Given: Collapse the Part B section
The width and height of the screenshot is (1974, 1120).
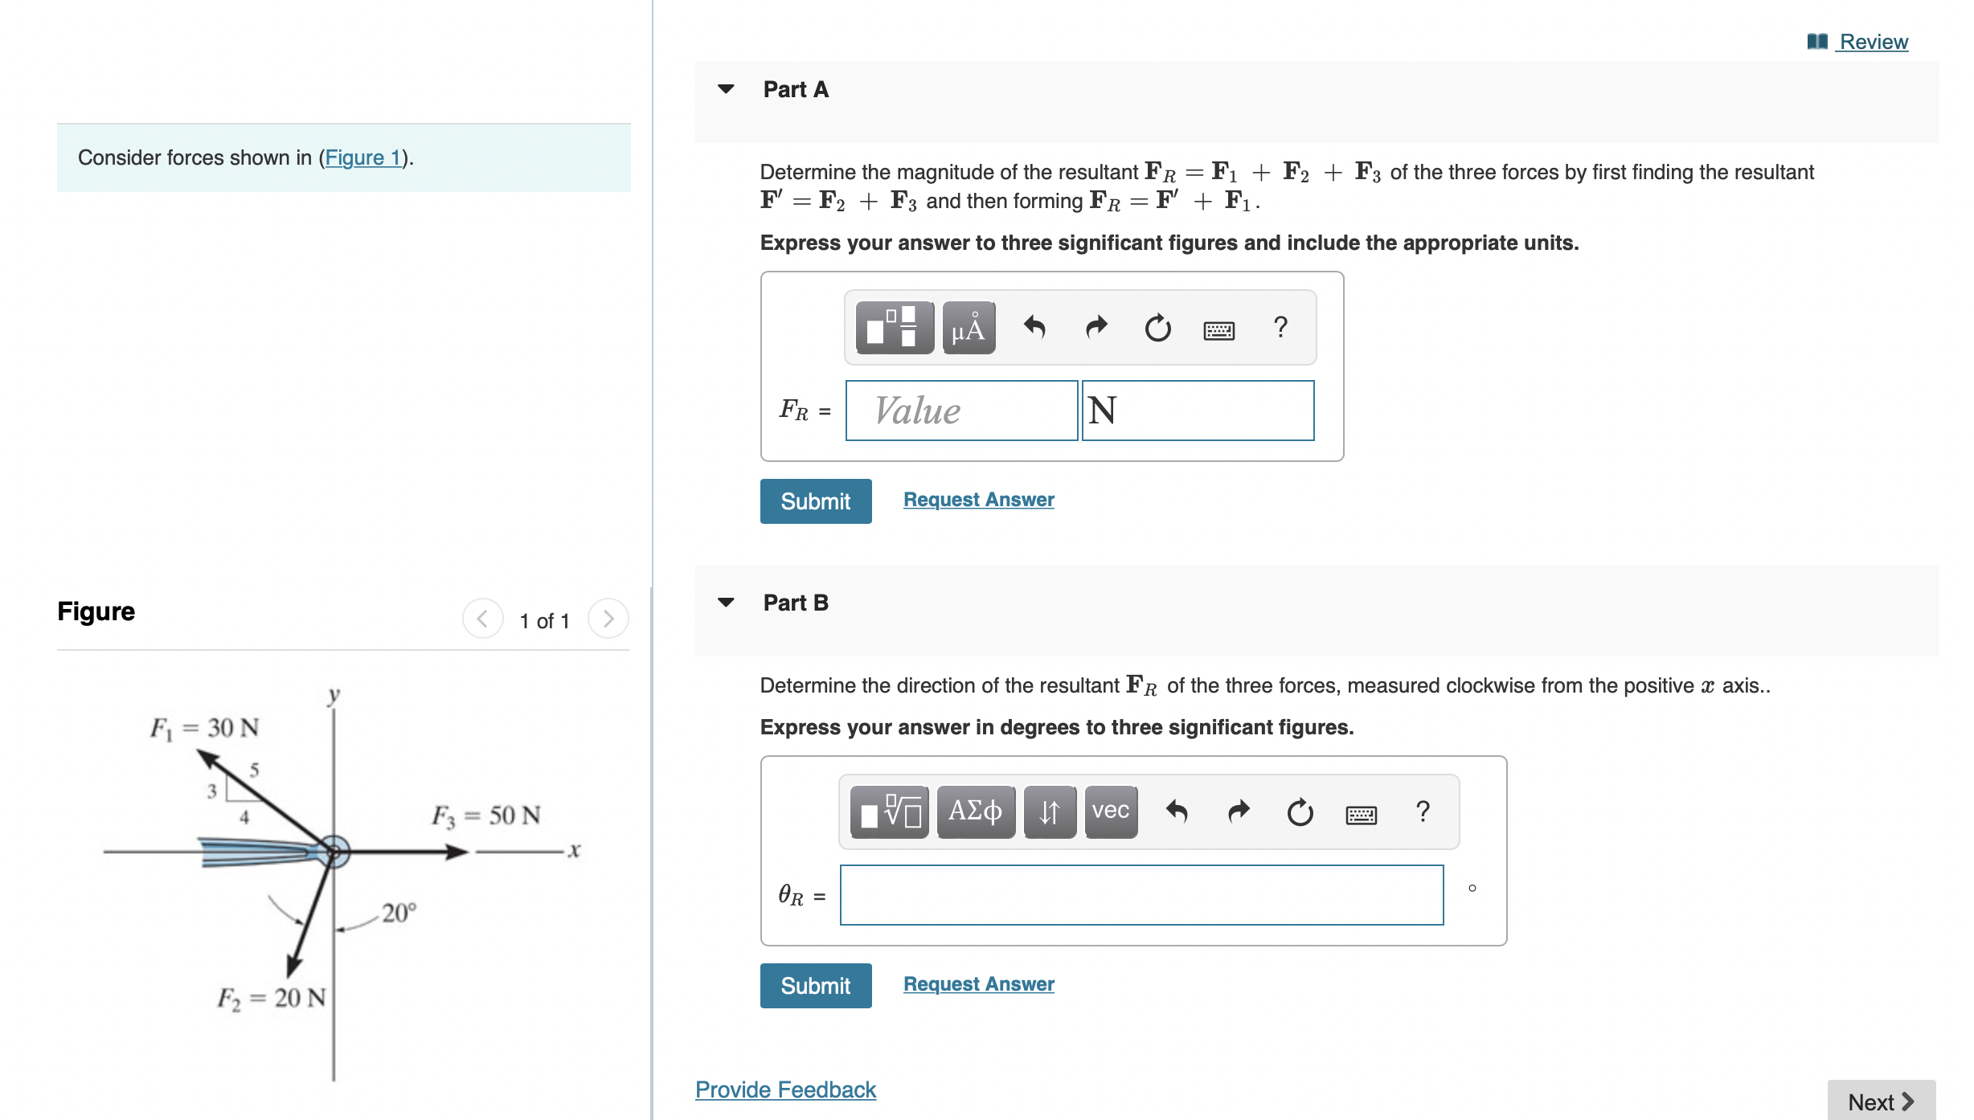Looking at the screenshot, I should coord(726,602).
